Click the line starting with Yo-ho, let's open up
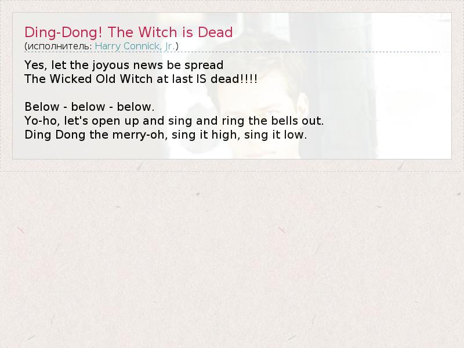Screen dimensions: 464x348 pos(174,121)
